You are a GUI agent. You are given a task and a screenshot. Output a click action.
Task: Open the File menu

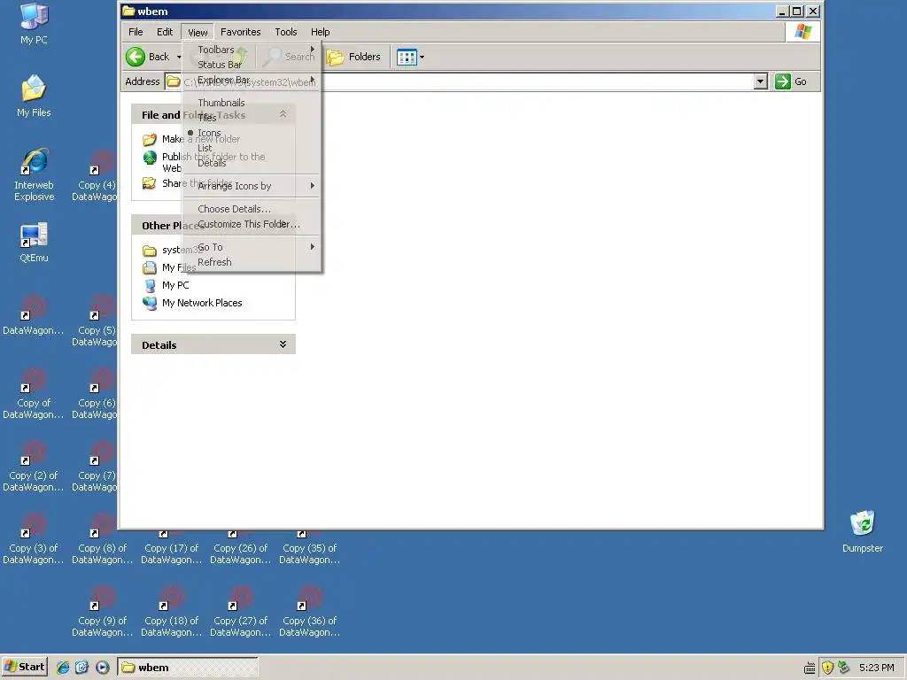click(x=136, y=32)
